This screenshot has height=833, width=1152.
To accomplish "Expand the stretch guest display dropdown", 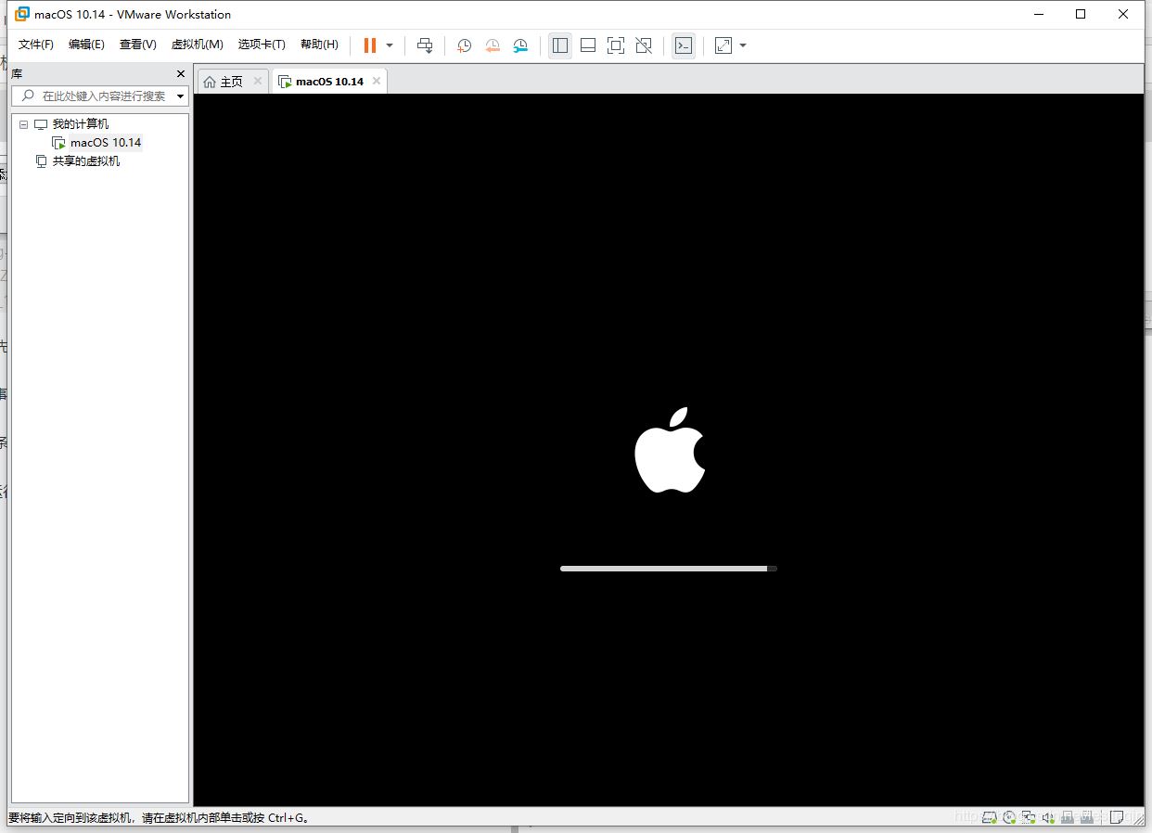I will click(743, 45).
